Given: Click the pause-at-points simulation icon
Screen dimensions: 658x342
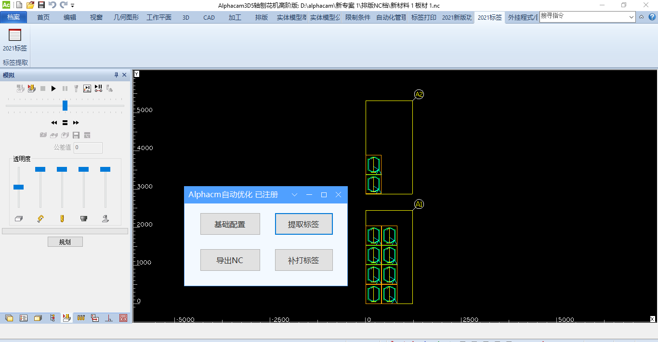Looking at the screenshot, I should [x=98, y=89].
